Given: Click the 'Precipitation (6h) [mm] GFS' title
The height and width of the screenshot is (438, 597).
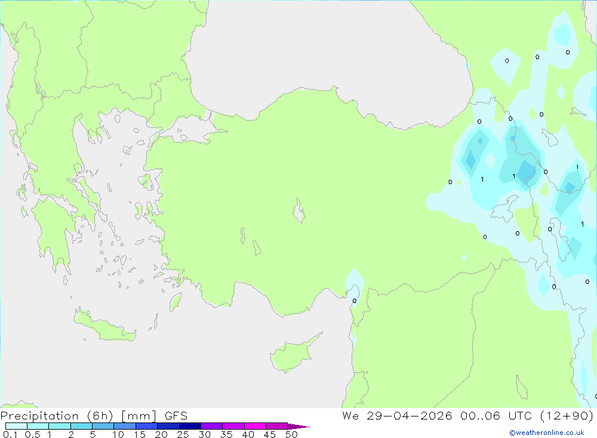Looking at the screenshot, I should click(94, 415).
